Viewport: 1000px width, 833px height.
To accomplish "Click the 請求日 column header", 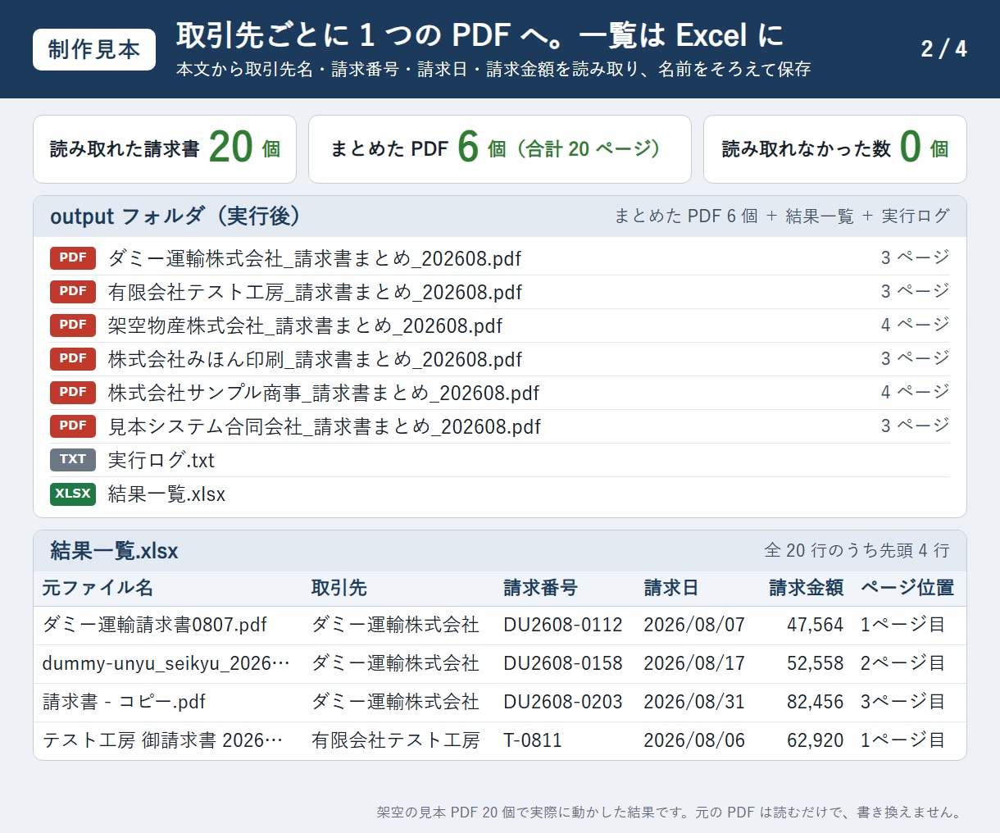I will [671, 588].
